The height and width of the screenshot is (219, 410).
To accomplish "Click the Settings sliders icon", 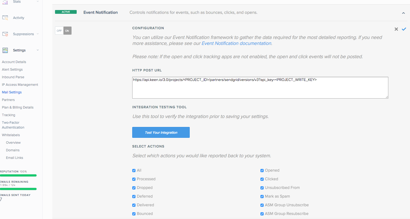I will (5, 50).
